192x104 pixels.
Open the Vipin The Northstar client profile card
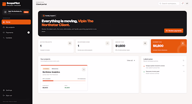[16, 12]
